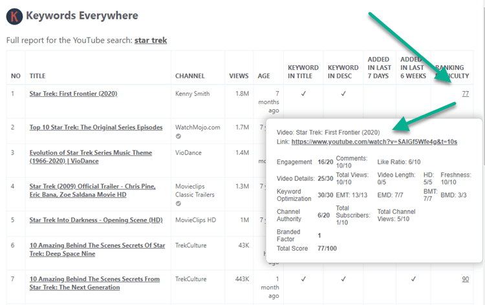The image size is (485, 305).
Task: Click ADDED IN LAST 6 WEEKS header
Action: pyautogui.click(x=413, y=68)
